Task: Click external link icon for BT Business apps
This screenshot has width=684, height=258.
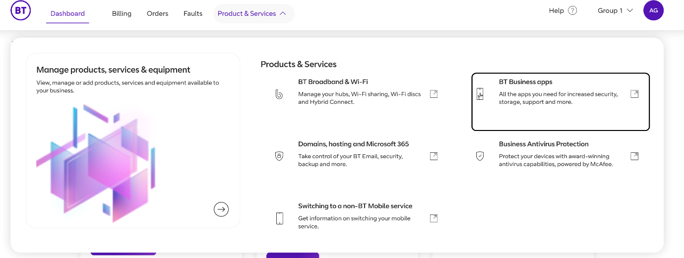Action: (634, 94)
